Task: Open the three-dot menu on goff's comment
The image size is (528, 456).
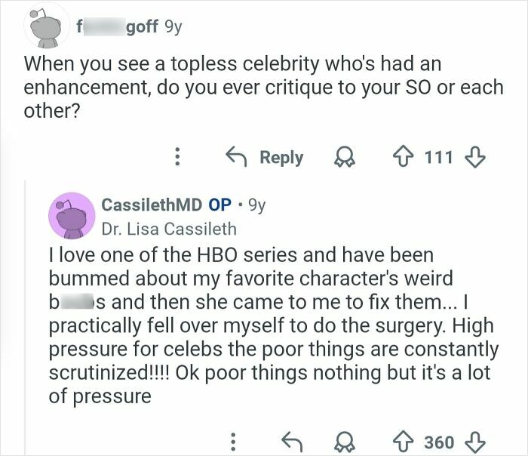Action: pos(179,157)
